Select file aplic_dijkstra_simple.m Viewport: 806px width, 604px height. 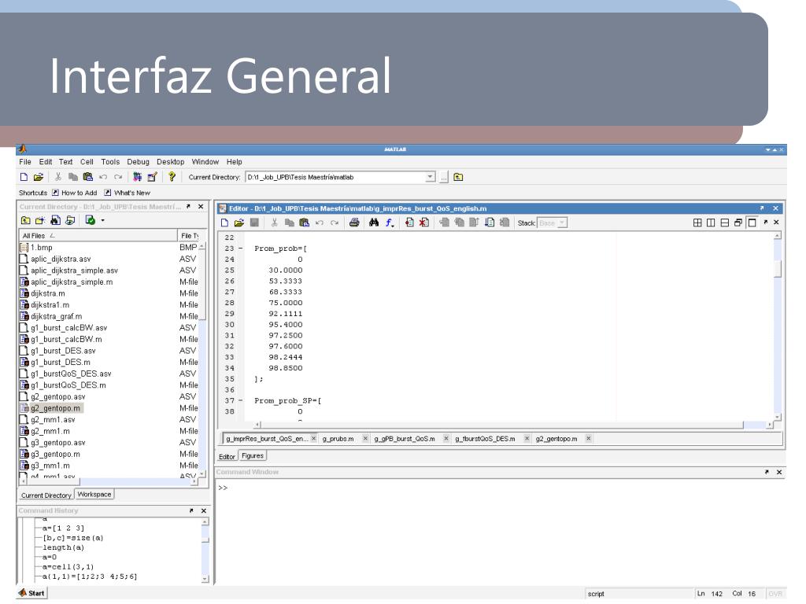72,282
